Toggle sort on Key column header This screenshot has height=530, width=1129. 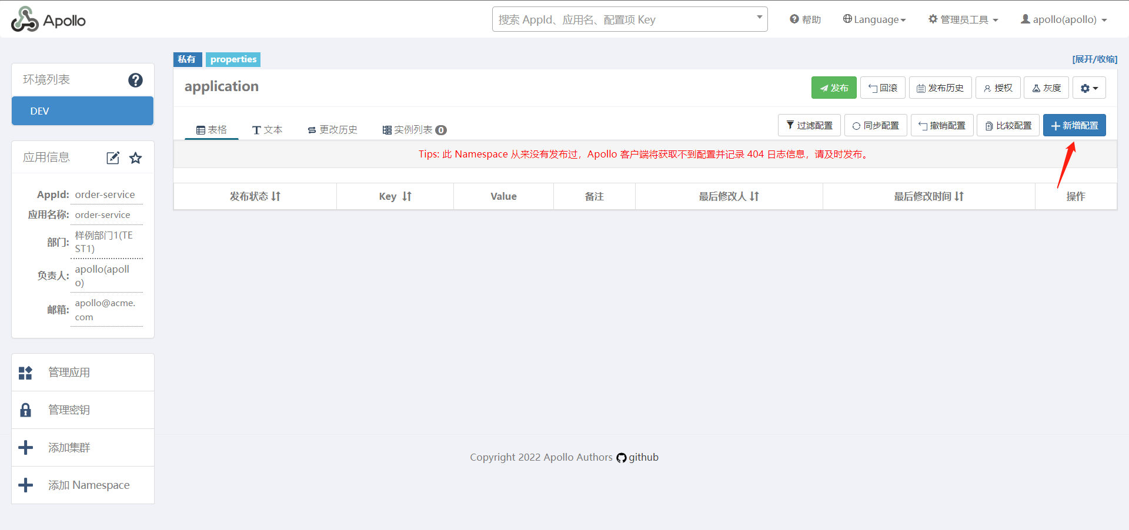tap(406, 196)
